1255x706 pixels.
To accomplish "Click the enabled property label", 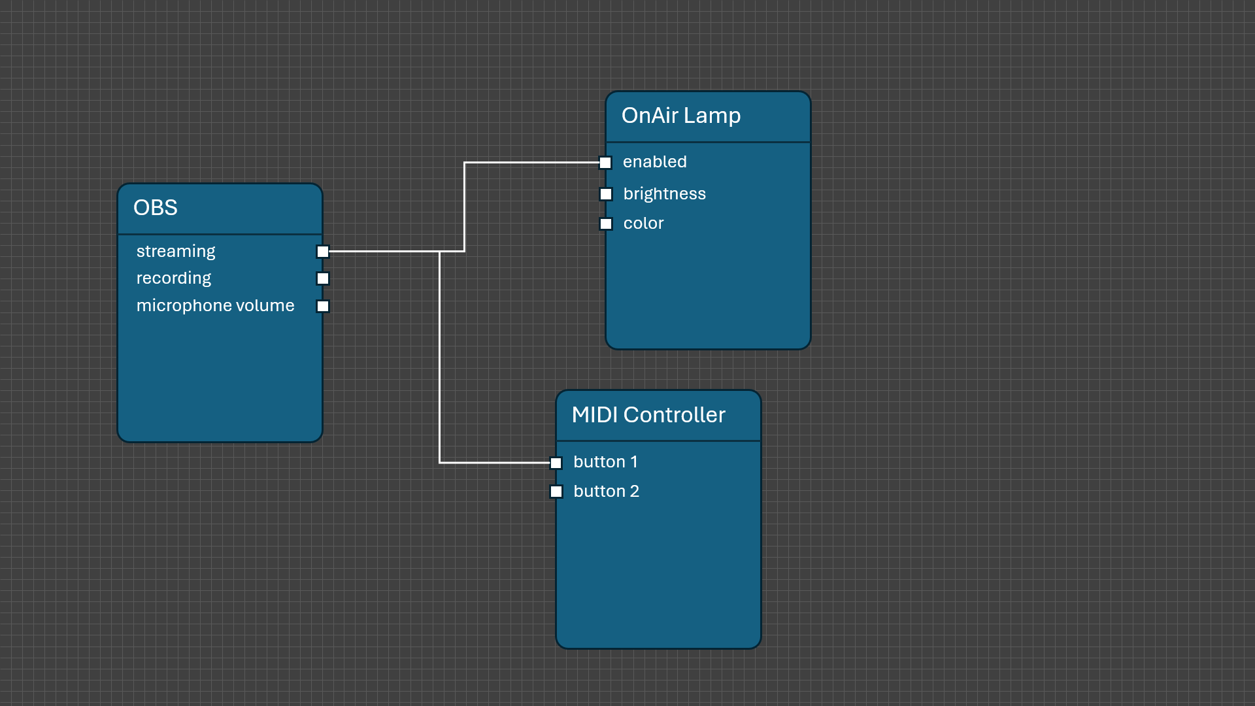I will [654, 162].
